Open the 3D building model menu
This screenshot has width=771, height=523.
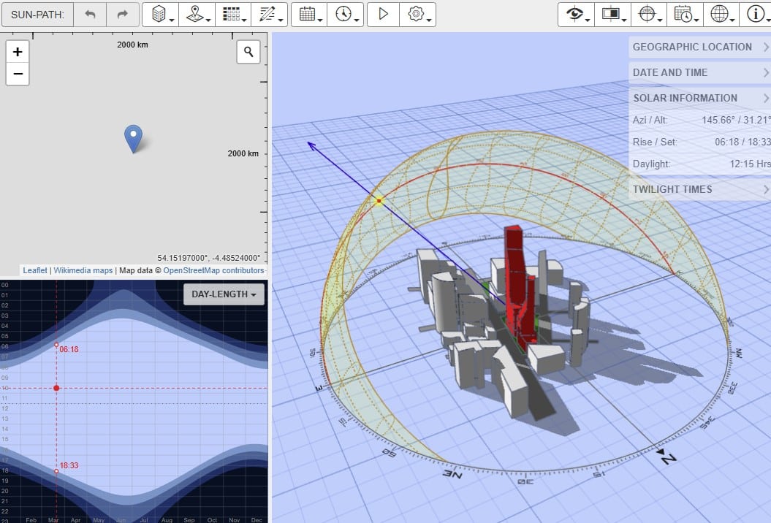159,15
